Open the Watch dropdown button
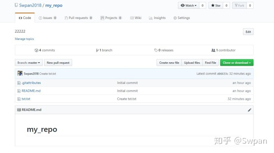Viewport: 274px width, 153px height. pyautogui.click(x=188, y=5)
